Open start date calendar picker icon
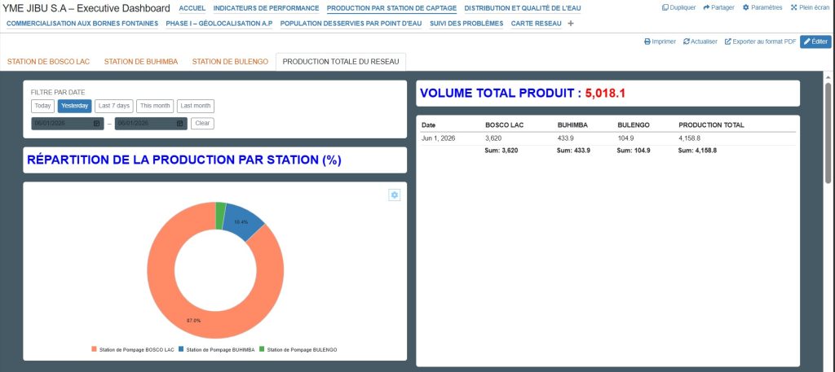 (x=96, y=123)
